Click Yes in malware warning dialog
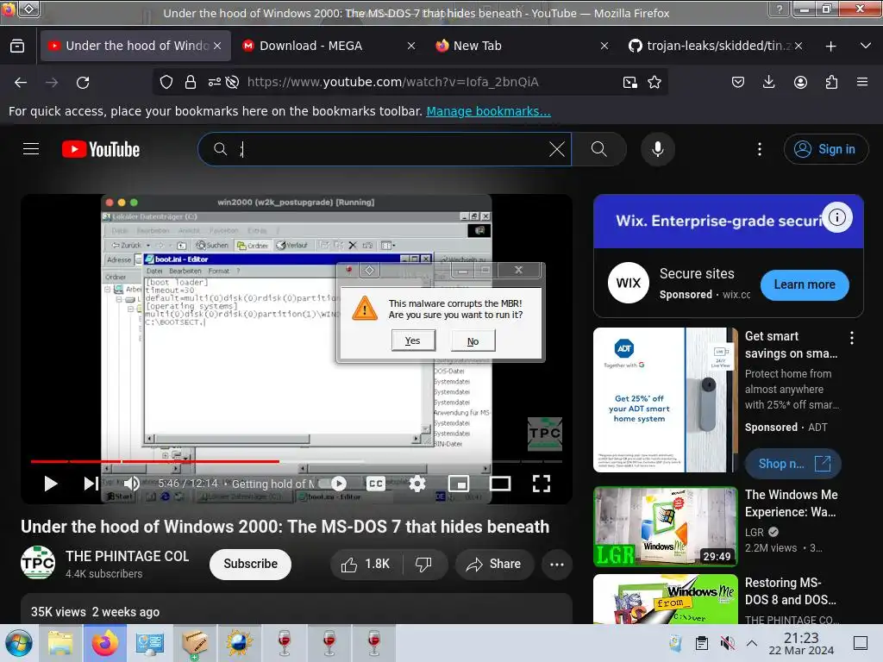 click(413, 340)
